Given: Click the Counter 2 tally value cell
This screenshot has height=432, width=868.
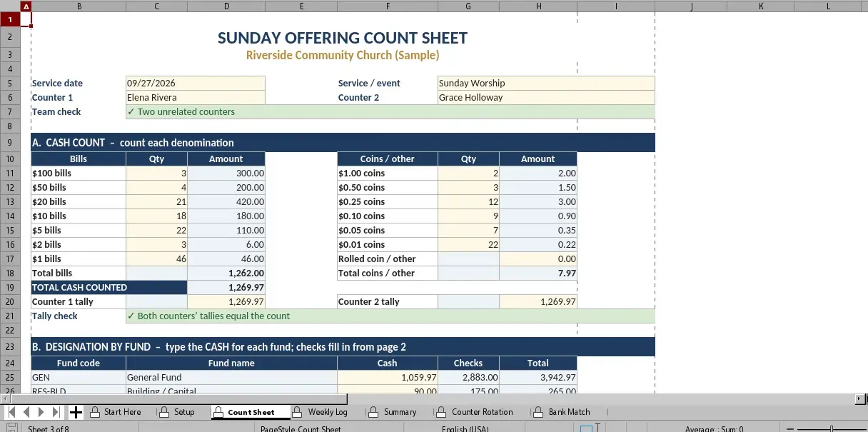Looking at the screenshot, I should [538, 302].
